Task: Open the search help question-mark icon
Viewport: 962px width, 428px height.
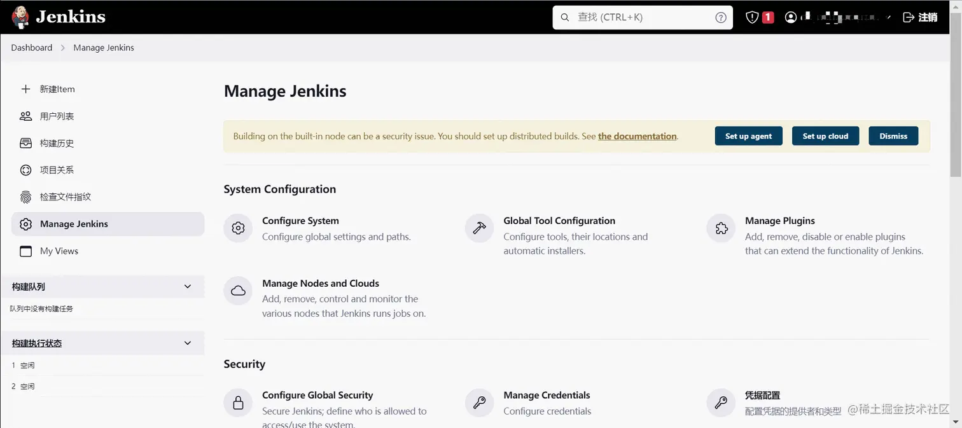Action: click(x=721, y=18)
